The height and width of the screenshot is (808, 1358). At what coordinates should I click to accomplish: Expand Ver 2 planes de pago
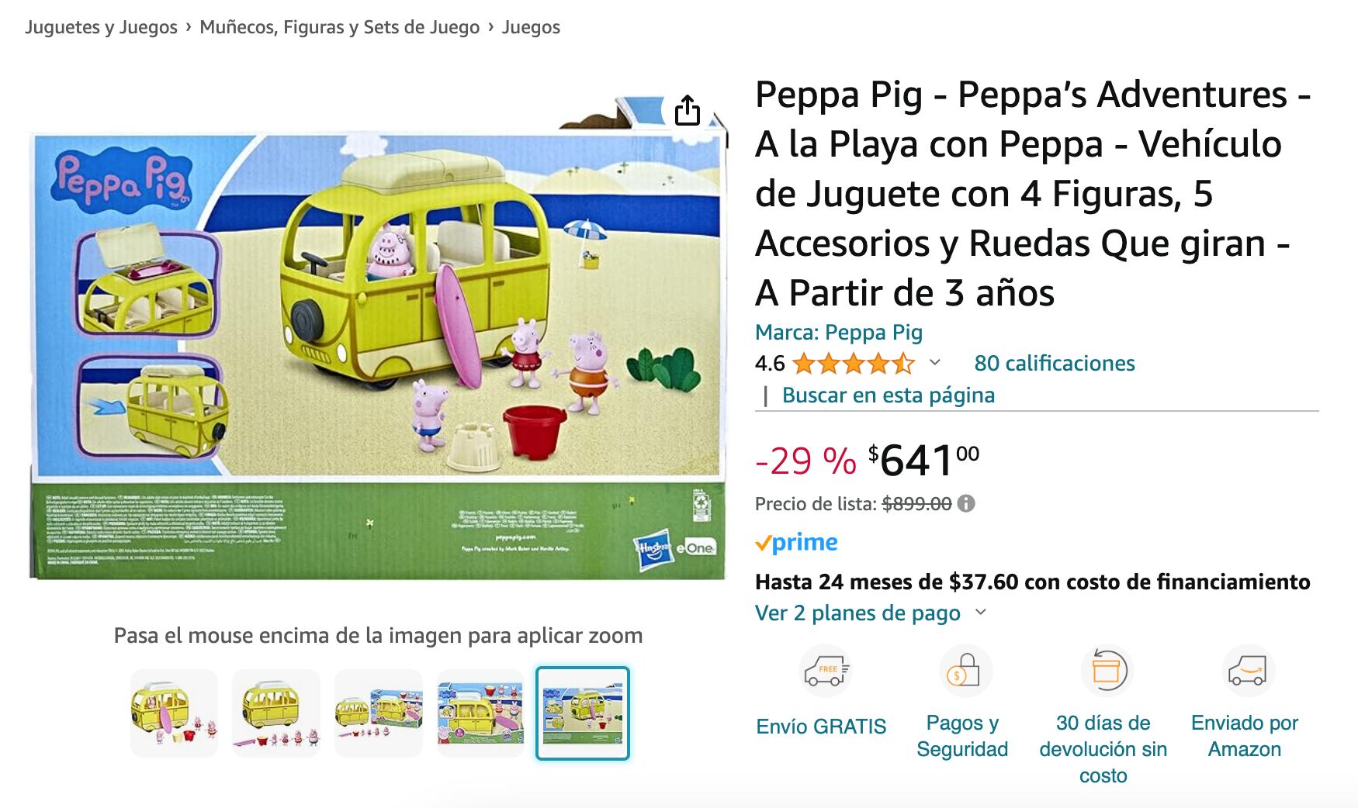pos(870,613)
